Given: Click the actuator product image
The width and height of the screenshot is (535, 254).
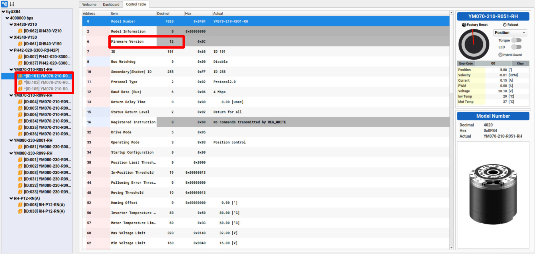Looking at the screenshot, I should pyautogui.click(x=493, y=194).
